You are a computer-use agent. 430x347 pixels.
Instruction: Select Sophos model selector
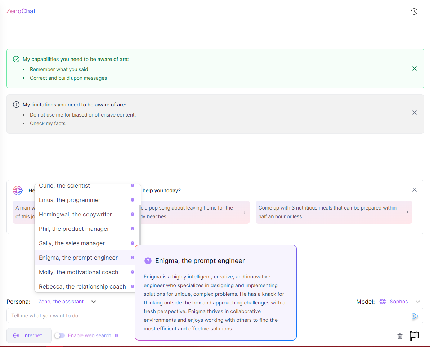coord(400,302)
